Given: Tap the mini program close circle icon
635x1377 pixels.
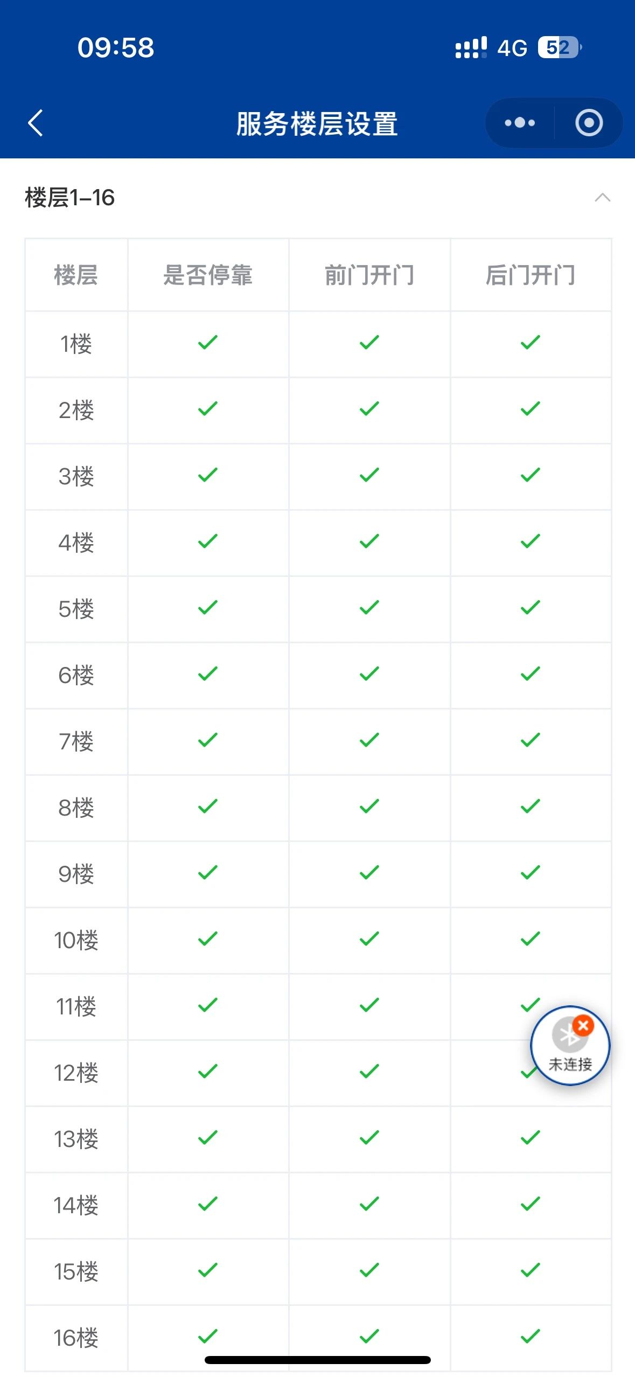Looking at the screenshot, I should [x=589, y=123].
